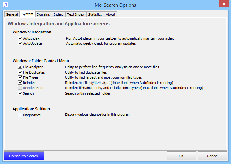Screen dimensions: 231x164
Task: Uncheck the AutoIndex checkbox
Action: [x=20, y=38]
